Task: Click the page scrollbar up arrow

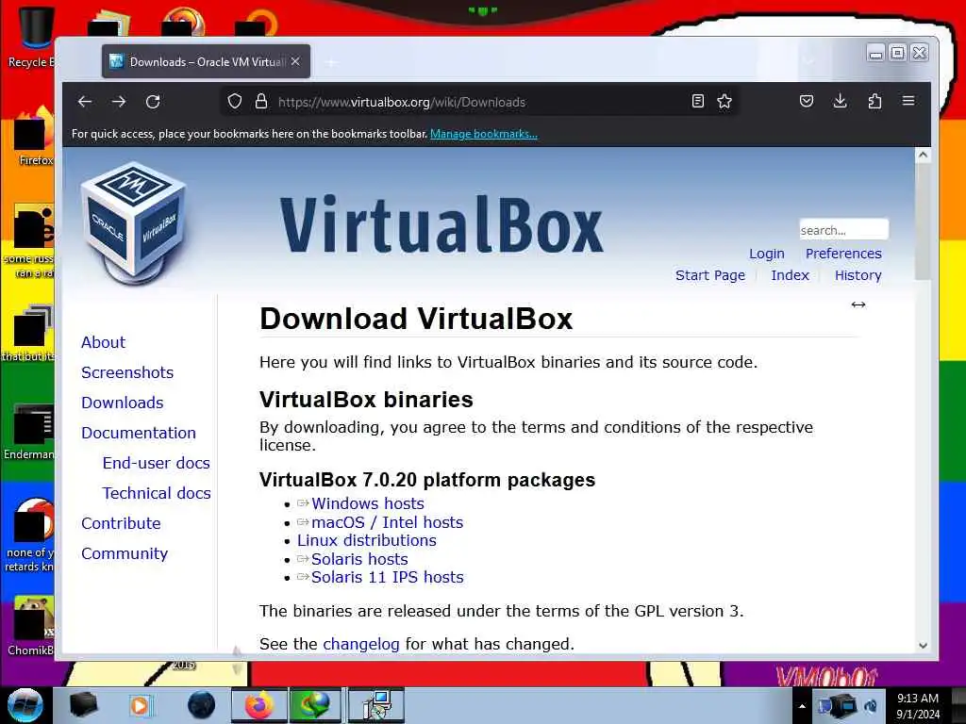Action: [923, 155]
